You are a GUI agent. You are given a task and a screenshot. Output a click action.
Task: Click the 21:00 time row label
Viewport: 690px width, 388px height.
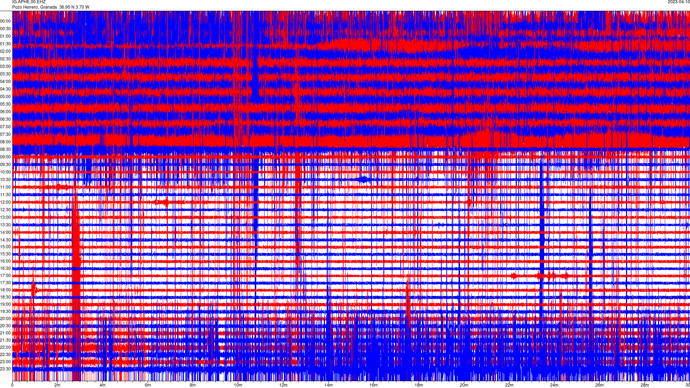pos(5,333)
